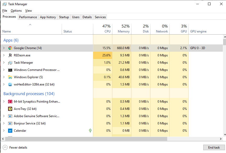Expand the Google Chrome process group
The height and width of the screenshot is (153, 226).
4,48
